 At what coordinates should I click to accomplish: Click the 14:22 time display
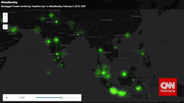tap(22, 98)
